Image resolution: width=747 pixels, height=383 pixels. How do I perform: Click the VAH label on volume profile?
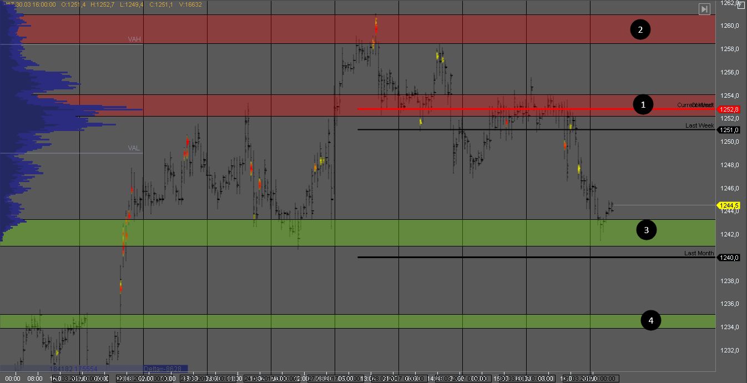pyautogui.click(x=134, y=39)
